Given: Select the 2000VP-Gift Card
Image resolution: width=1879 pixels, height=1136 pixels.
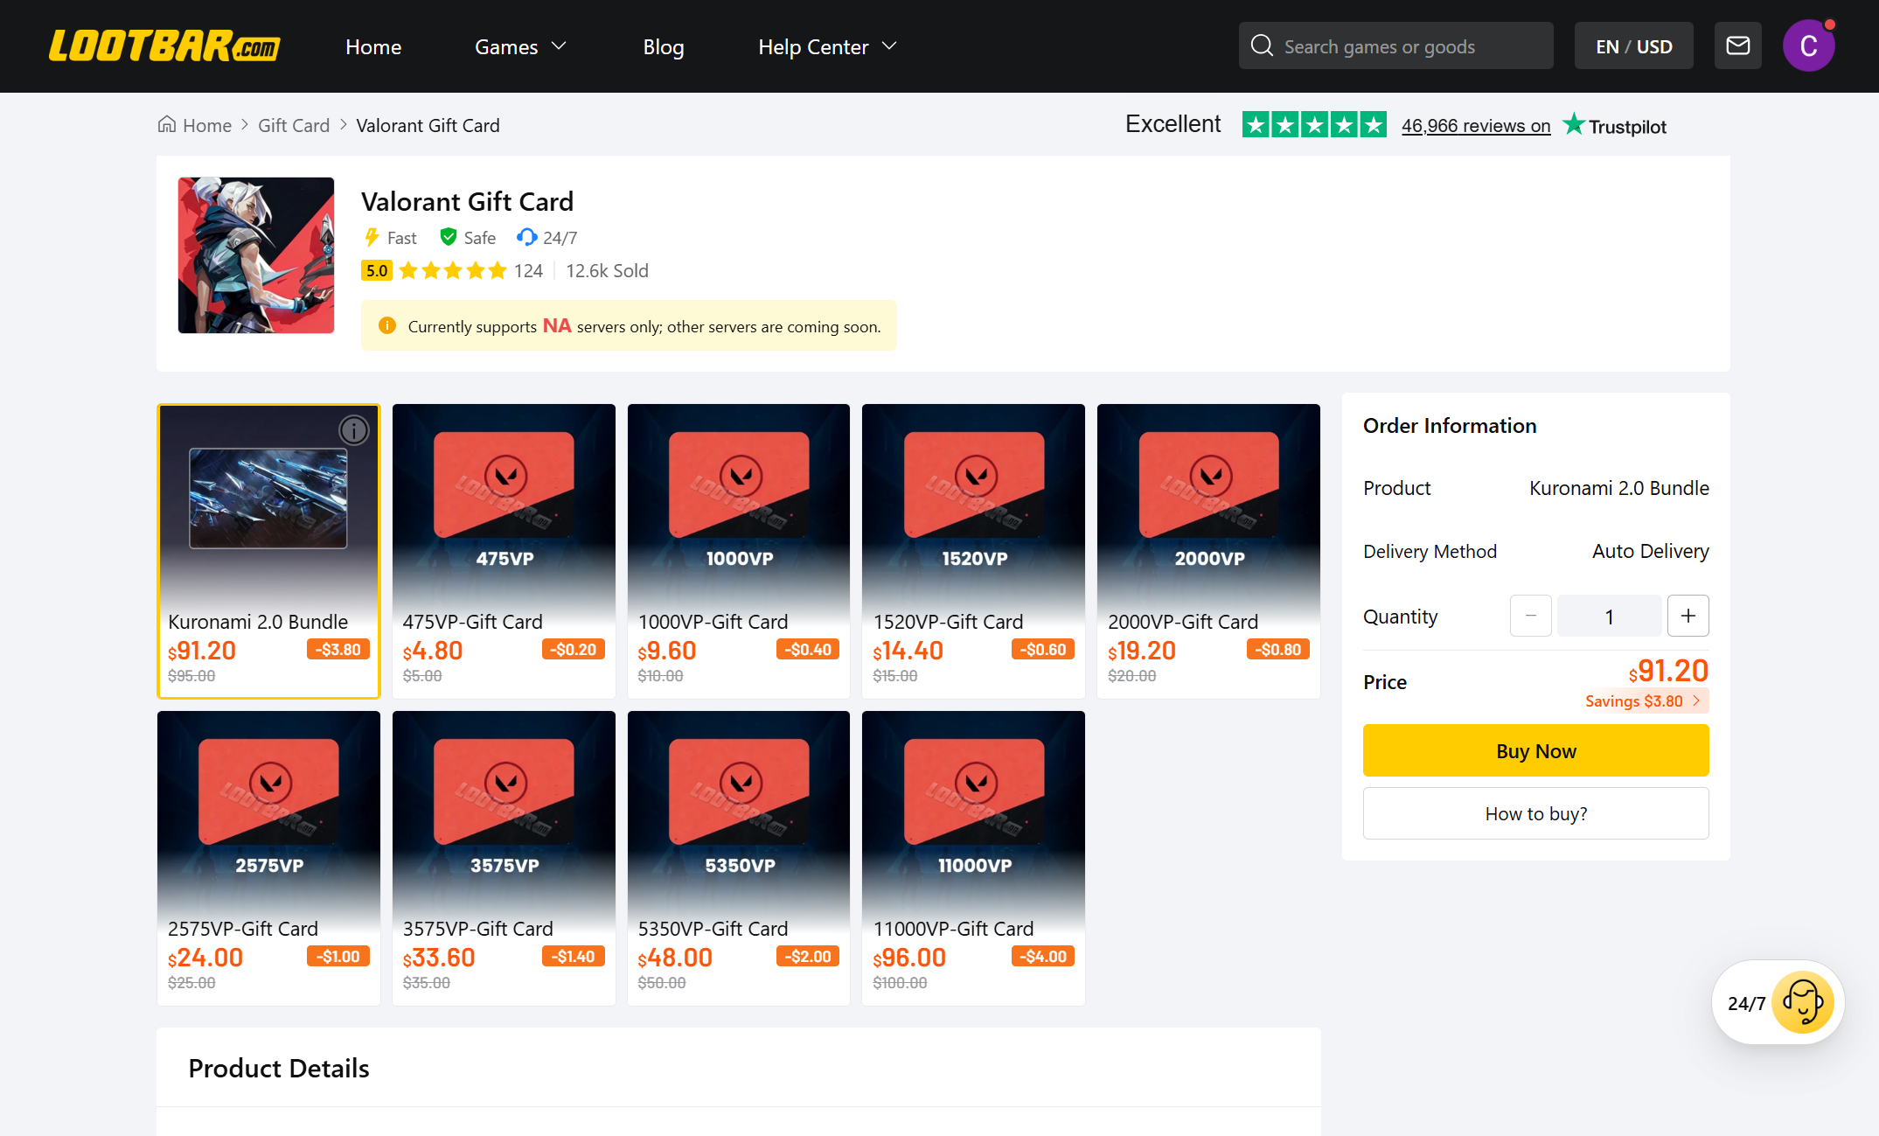Looking at the screenshot, I should 1208,551.
